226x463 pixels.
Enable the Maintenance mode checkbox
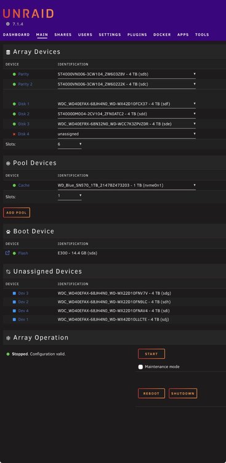pyautogui.click(x=140, y=367)
